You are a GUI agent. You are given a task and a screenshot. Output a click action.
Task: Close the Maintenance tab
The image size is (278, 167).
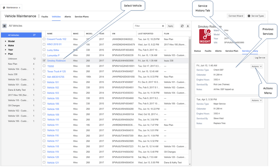[x=19, y=8]
